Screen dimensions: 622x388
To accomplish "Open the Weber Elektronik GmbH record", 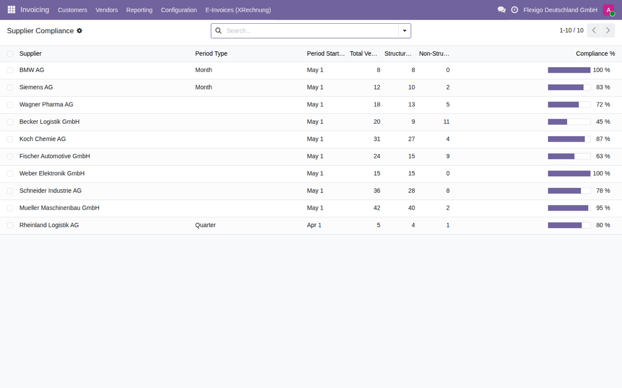I will (x=52, y=173).
